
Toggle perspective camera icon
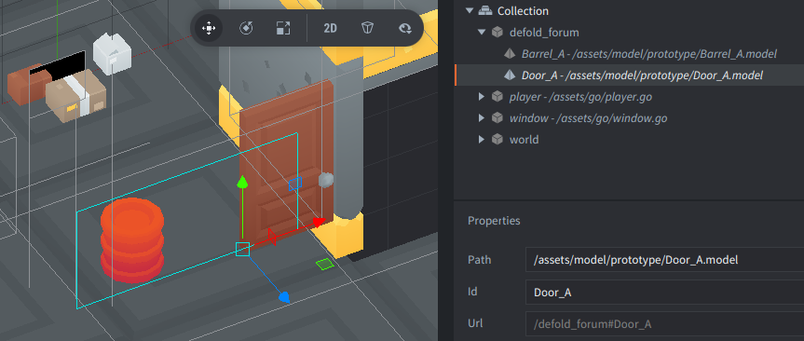click(x=367, y=28)
